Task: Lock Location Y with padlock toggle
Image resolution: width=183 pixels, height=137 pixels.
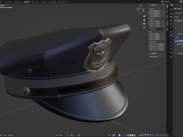Action: pyautogui.click(x=163, y=14)
